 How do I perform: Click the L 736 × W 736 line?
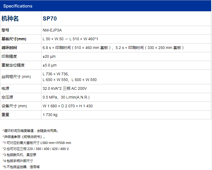click(x=56, y=74)
